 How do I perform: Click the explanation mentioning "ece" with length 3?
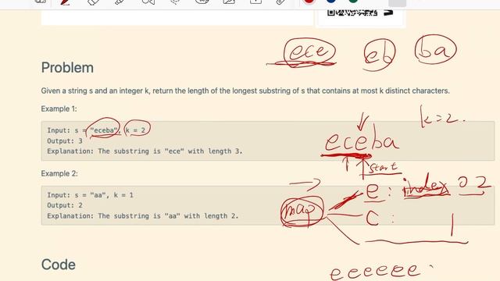coord(145,151)
